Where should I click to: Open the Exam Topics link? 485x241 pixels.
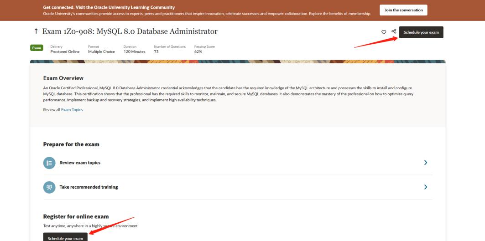(72, 110)
